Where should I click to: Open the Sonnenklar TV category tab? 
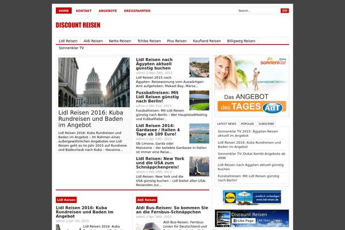tap(71, 48)
